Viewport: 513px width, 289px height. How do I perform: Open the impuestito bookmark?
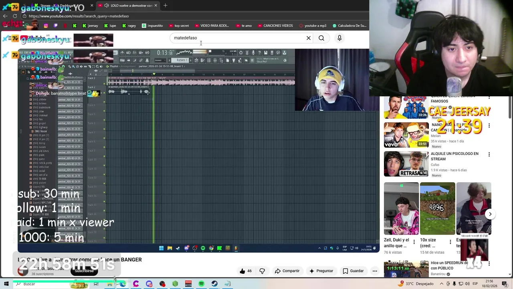click(x=152, y=26)
